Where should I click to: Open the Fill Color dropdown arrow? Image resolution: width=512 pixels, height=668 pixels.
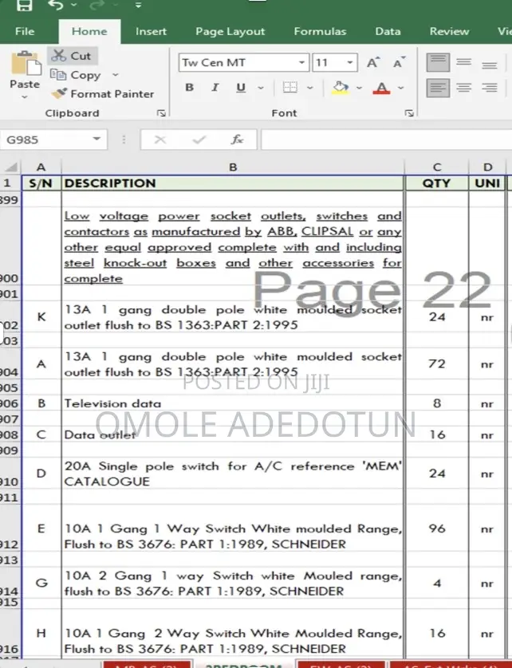[359, 88]
